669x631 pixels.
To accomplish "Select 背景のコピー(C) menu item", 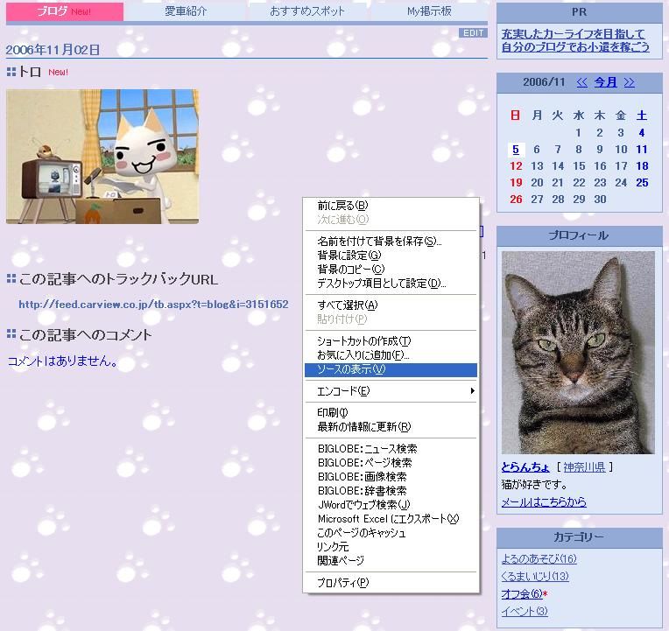I will 391,270.
